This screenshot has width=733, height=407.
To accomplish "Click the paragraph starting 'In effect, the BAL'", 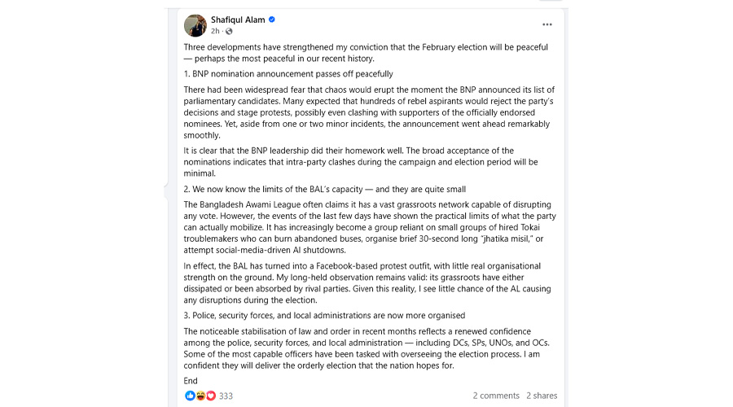I will pos(366,282).
